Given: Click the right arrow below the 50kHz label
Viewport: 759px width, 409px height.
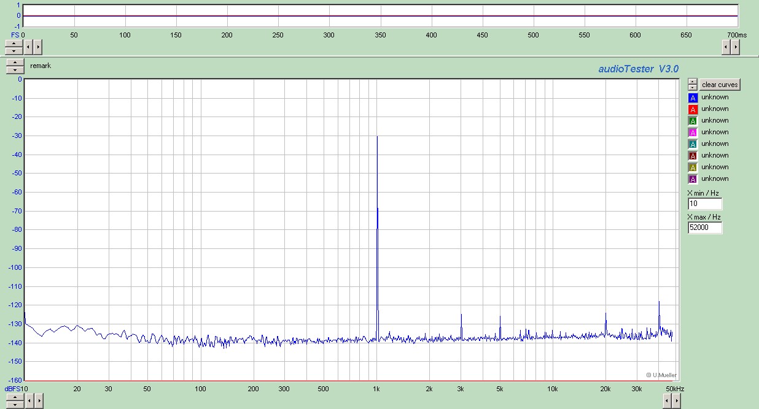Looking at the screenshot, I should pos(676,401).
